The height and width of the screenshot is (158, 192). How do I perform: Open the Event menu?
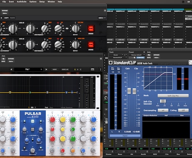11,2
